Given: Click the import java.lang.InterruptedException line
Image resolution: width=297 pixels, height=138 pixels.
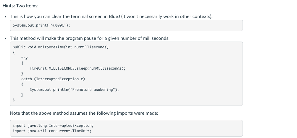Looking at the screenshot, I should pyautogui.click(x=53, y=126).
